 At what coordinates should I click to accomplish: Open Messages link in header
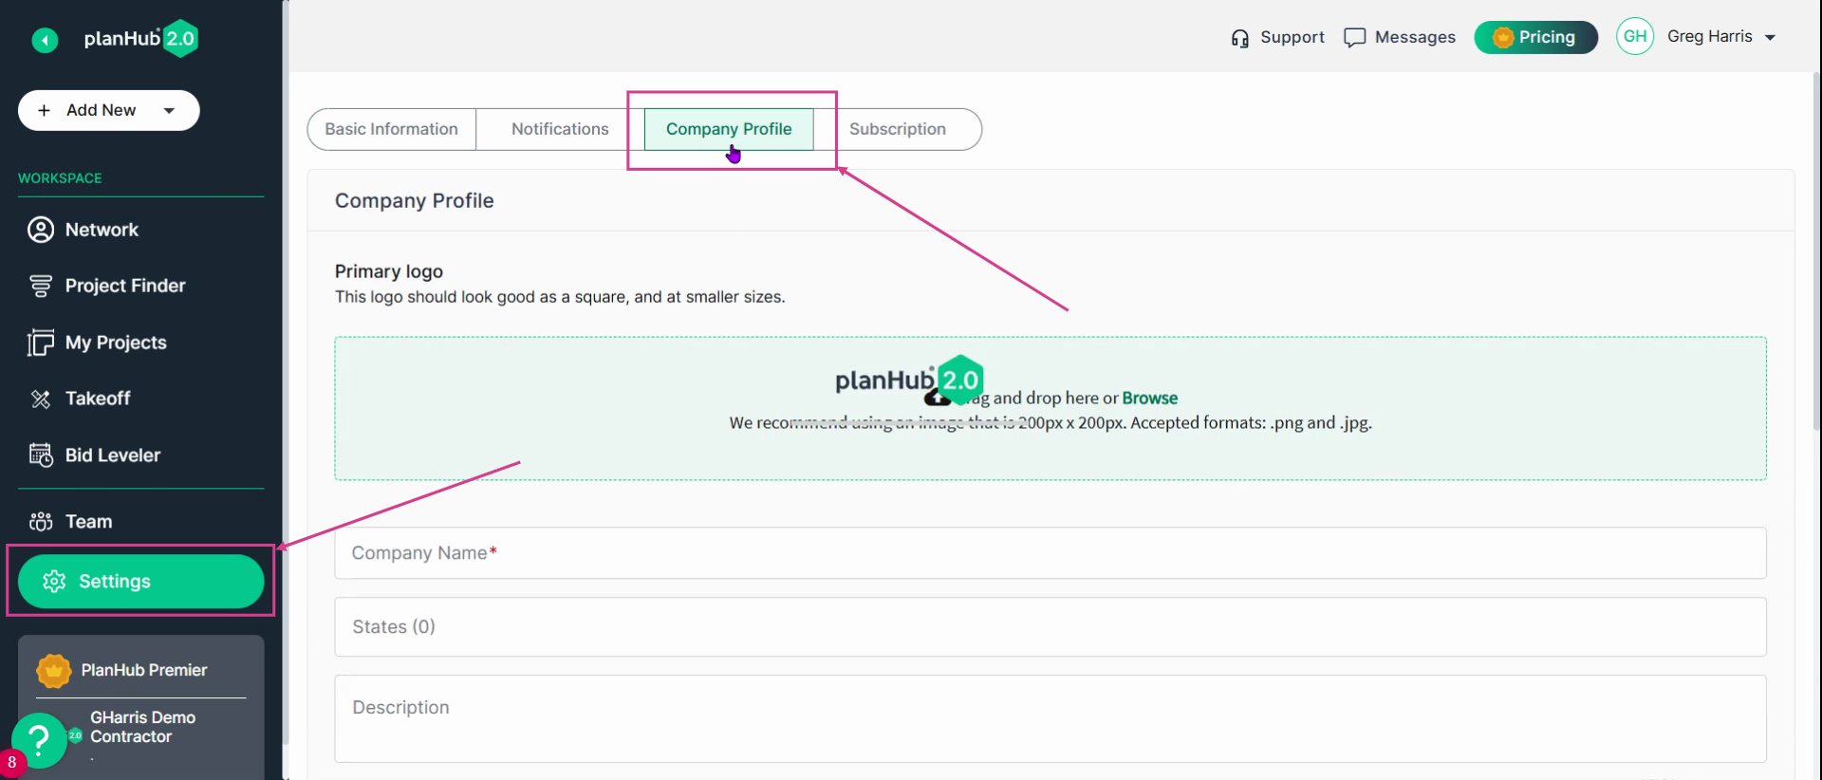click(x=1400, y=38)
